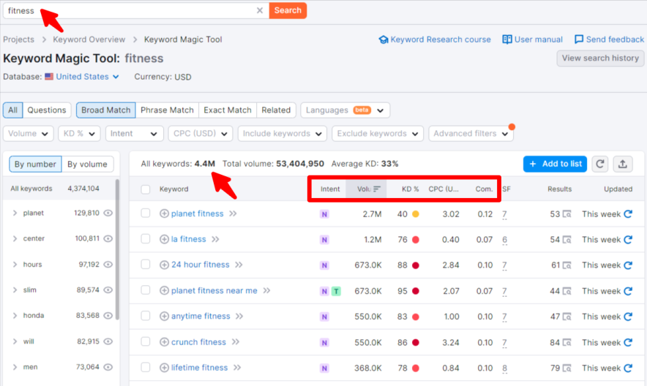
Task: Refresh the lifetime fitness row data
Action: (x=628, y=368)
